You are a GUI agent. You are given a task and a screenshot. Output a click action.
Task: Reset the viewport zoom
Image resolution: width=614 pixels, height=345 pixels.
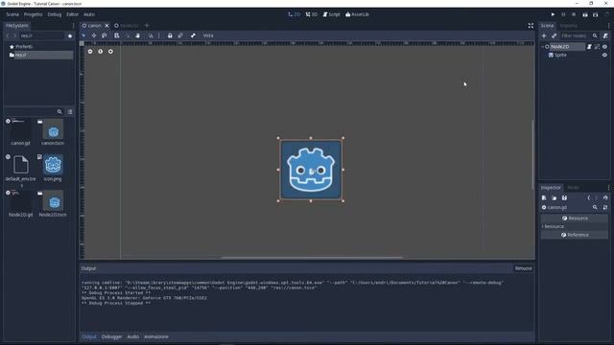tap(100, 51)
